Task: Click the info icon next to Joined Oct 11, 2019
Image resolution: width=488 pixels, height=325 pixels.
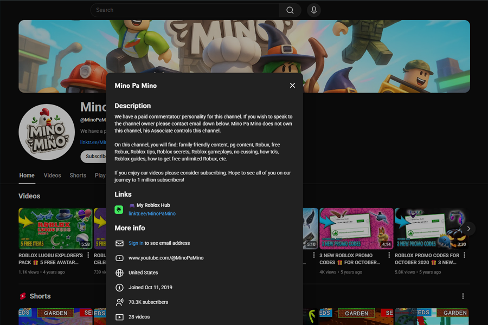Action: [119, 288]
